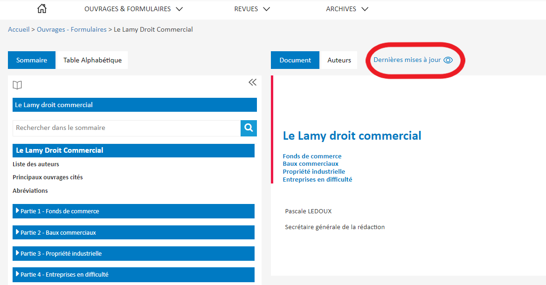Expand Partie 2 - Baux commerciaux
Viewport: 546px width, 285px height.
(x=133, y=232)
